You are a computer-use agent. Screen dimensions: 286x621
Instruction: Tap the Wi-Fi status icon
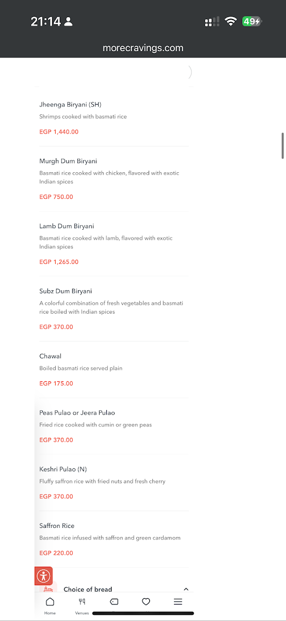coord(231,22)
